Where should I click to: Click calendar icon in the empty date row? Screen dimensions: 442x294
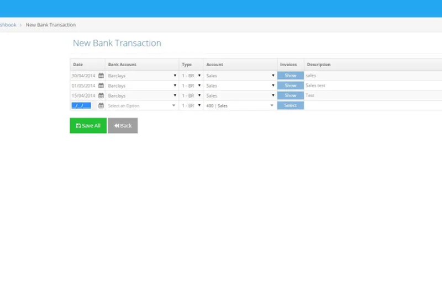click(x=101, y=105)
